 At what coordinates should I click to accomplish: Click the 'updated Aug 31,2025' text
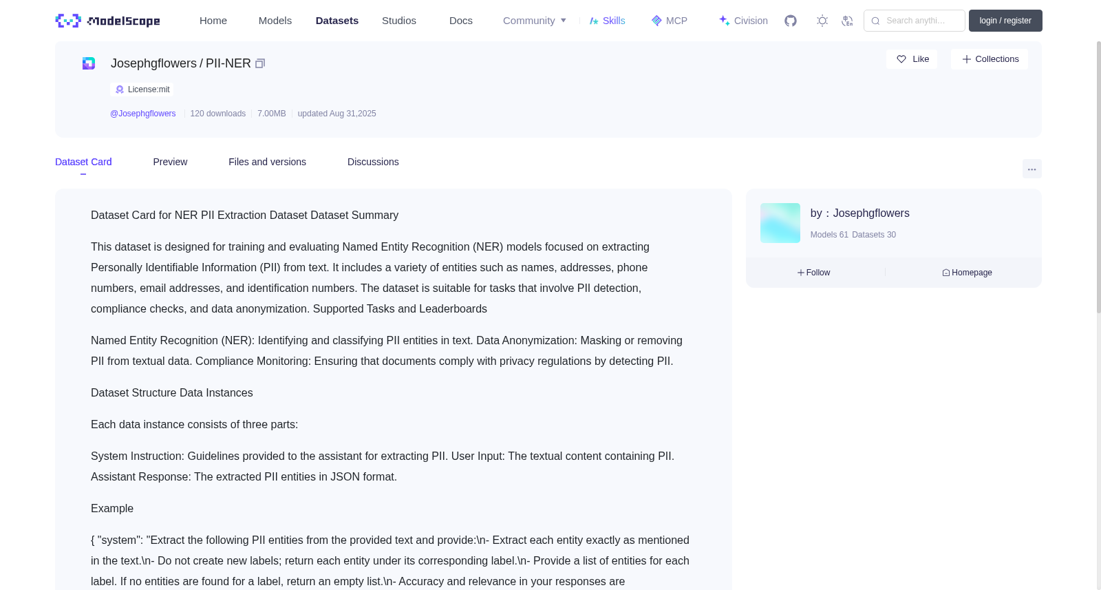[337, 114]
